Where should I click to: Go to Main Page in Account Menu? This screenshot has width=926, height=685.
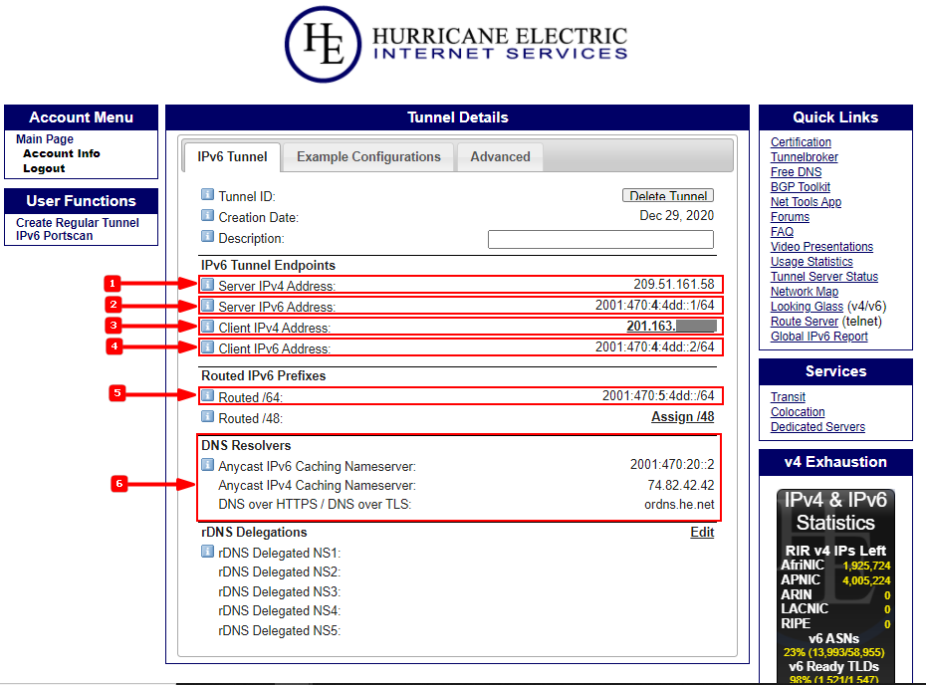tap(45, 139)
